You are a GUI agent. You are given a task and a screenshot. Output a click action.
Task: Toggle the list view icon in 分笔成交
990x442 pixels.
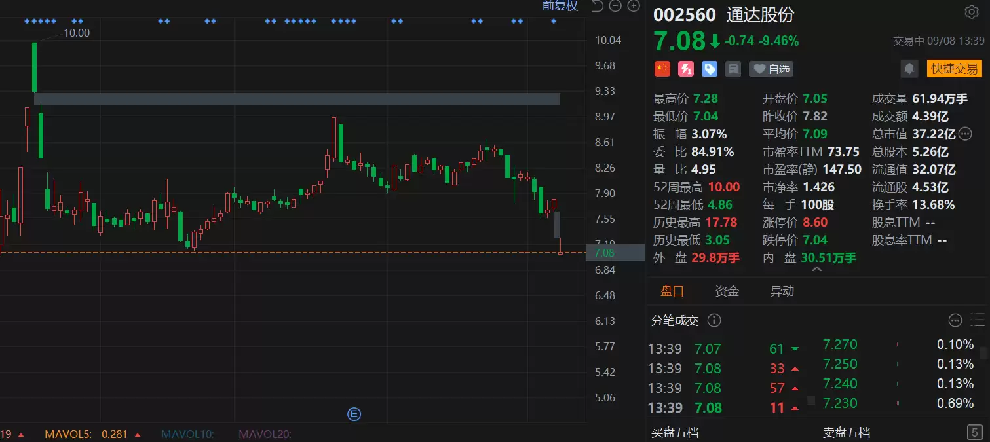tap(978, 320)
